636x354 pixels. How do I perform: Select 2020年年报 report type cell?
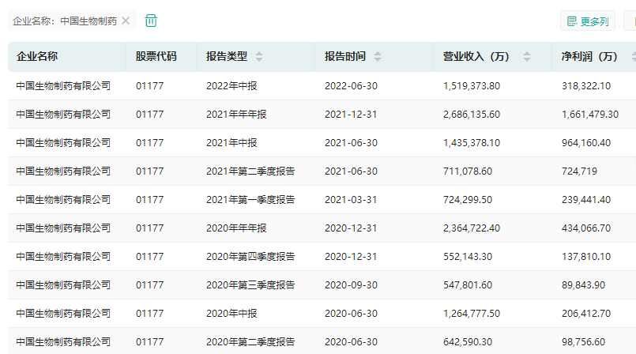coord(236,228)
